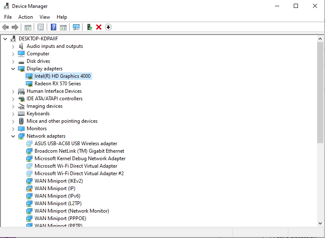Click IDE ATA/ATAPI controllers icon

(x=21, y=99)
